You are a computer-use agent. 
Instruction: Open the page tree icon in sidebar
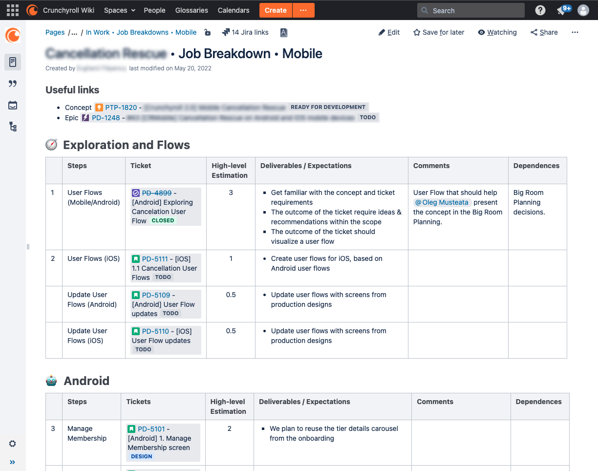(x=13, y=127)
